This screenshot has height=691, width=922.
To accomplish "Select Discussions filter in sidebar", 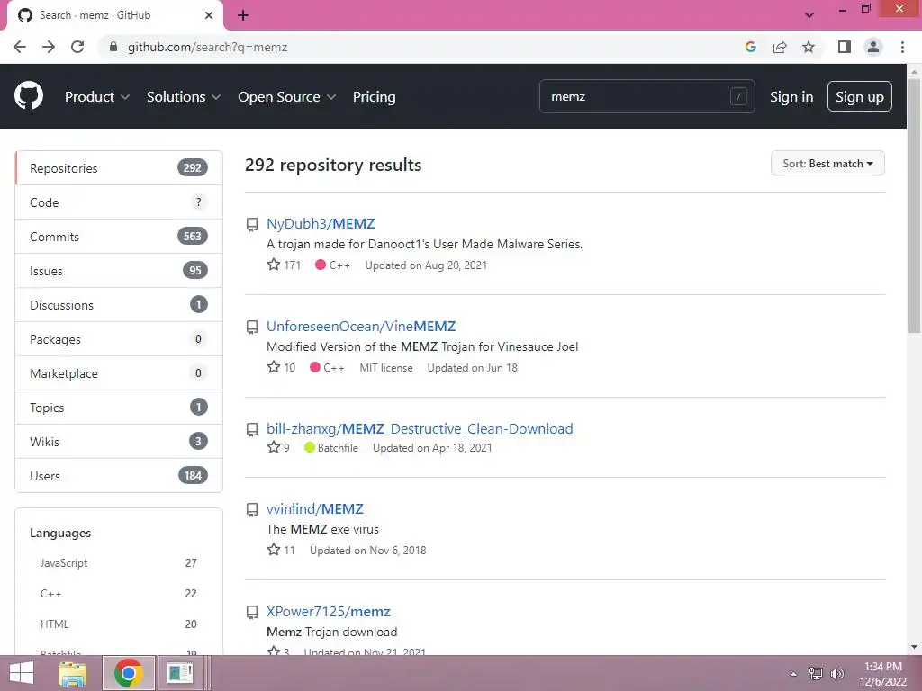I will (x=119, y=305).
